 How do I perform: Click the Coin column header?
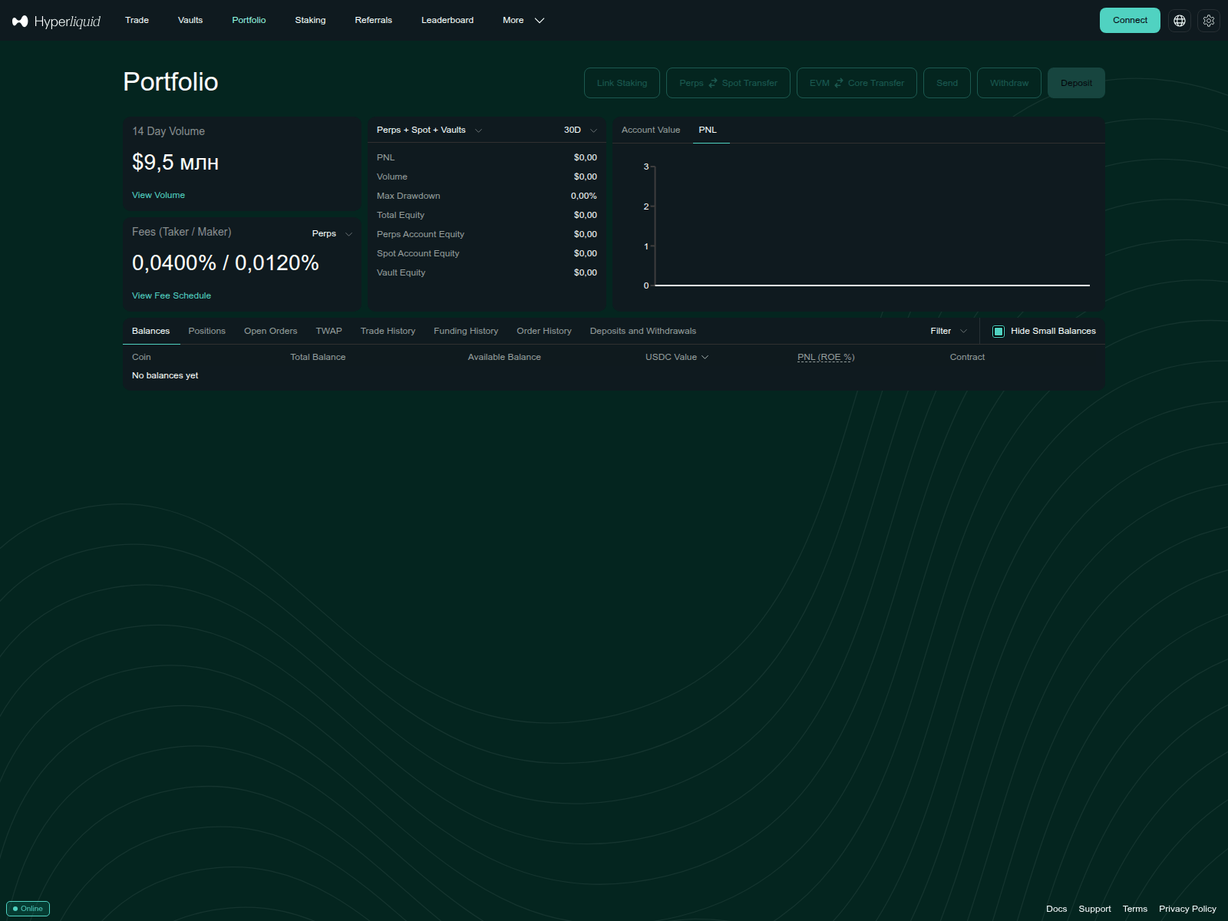pos(141,357)
